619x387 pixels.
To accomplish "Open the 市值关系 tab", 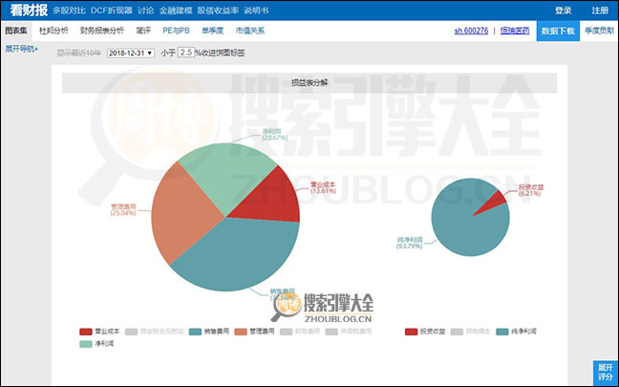I will [x=250, y=31].
